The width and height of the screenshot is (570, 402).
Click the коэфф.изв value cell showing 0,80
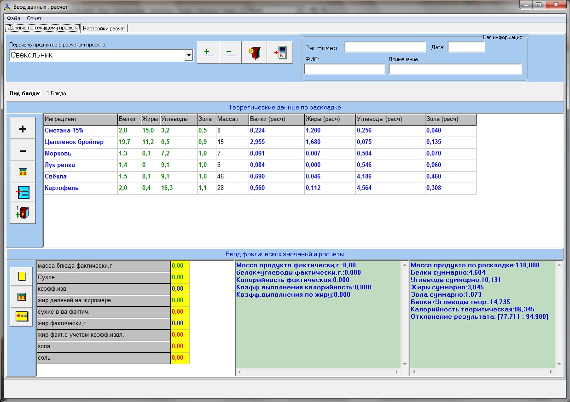180,289
